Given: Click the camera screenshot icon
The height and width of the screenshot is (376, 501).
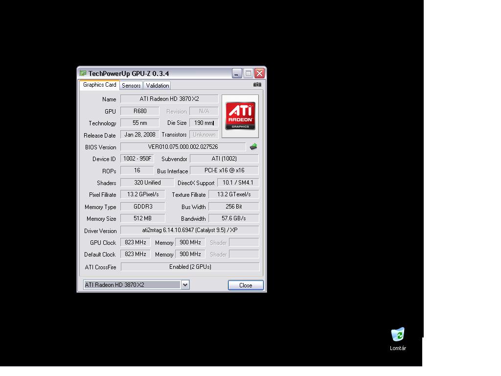Looking at the screenshot, I should point(257,85).
